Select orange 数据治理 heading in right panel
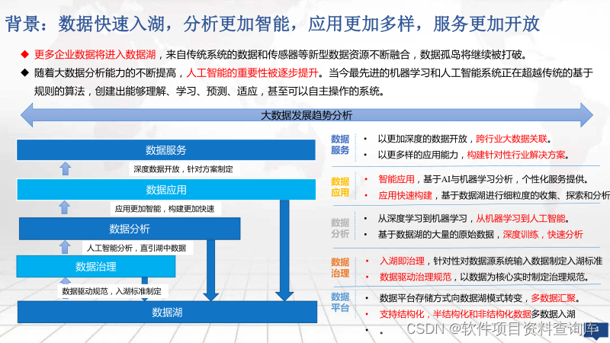The height and width of the screenshot is (343, 610). pyautogui.click(x=340, y=268)
